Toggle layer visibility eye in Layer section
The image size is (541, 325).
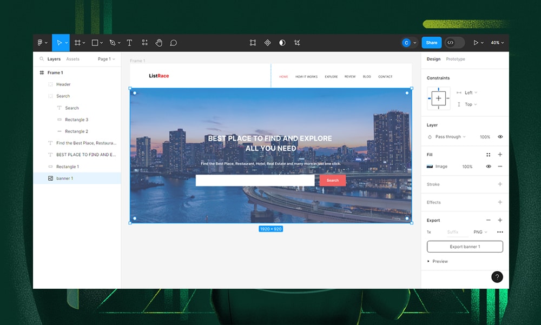click(499, 137)
